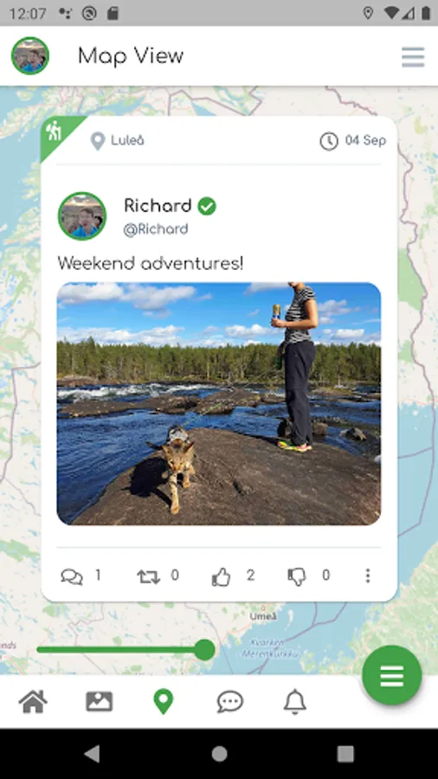
Task: Open the notifications bell
Action: tap(295, 702)
